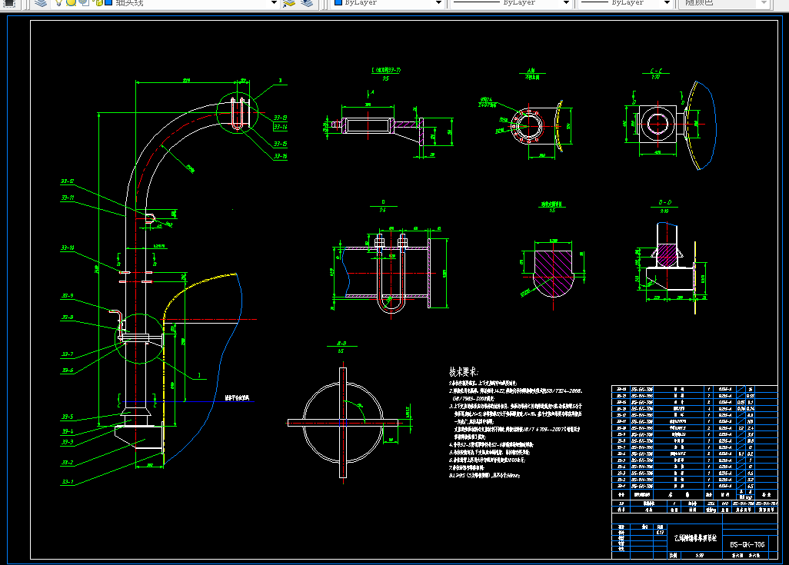Select the part label 33-14
This screenshot has width=789, height=565.
click(x=280, y=127)
